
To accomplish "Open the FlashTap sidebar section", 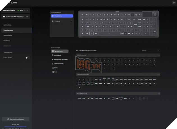I will click(7, 41).
